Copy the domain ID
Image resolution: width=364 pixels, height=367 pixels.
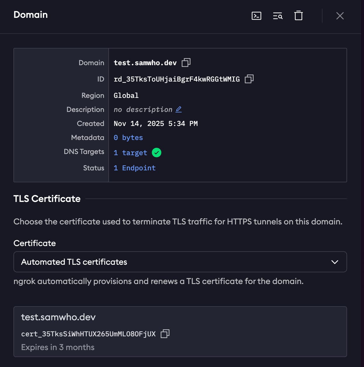coord(249,79)
